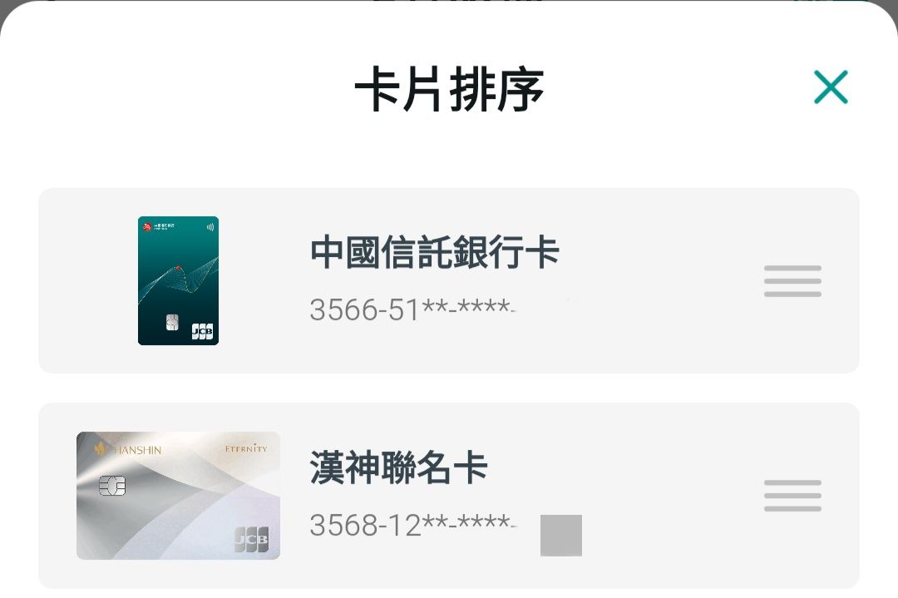Click reorder handle for 中國信託銀行卡
The height and width of the screenshot is (598, 898).
coord(792,280)
